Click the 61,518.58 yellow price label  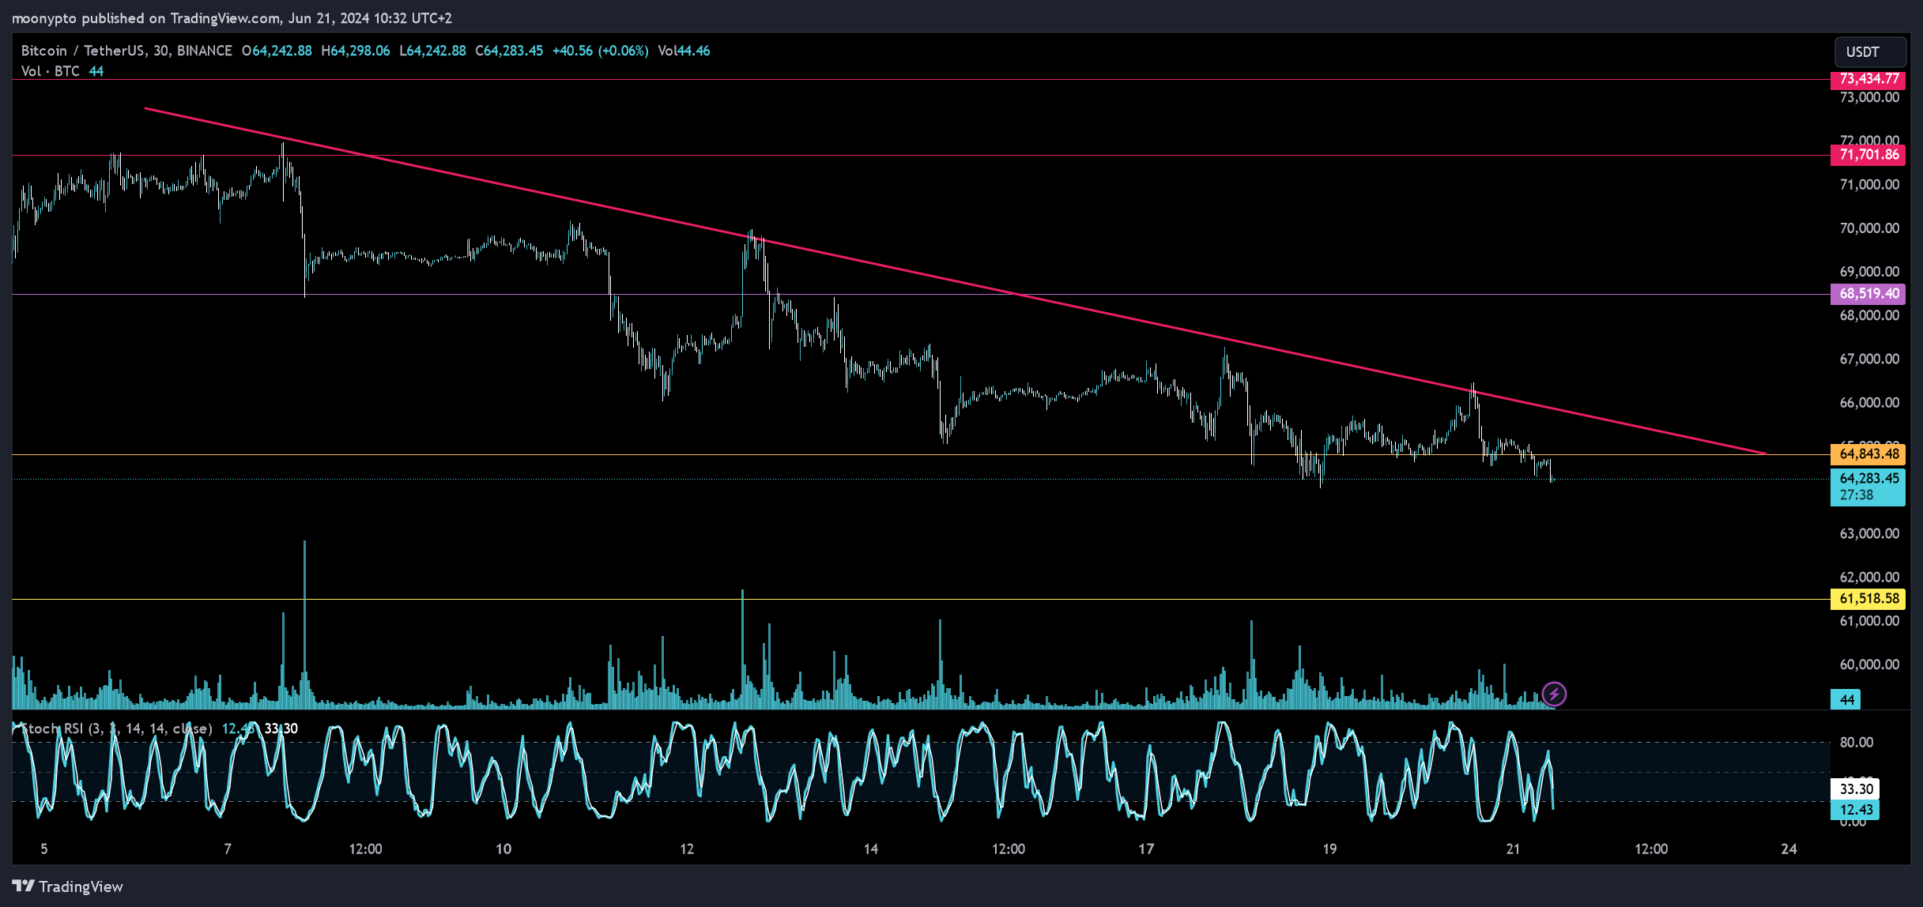click(1868, 599)
